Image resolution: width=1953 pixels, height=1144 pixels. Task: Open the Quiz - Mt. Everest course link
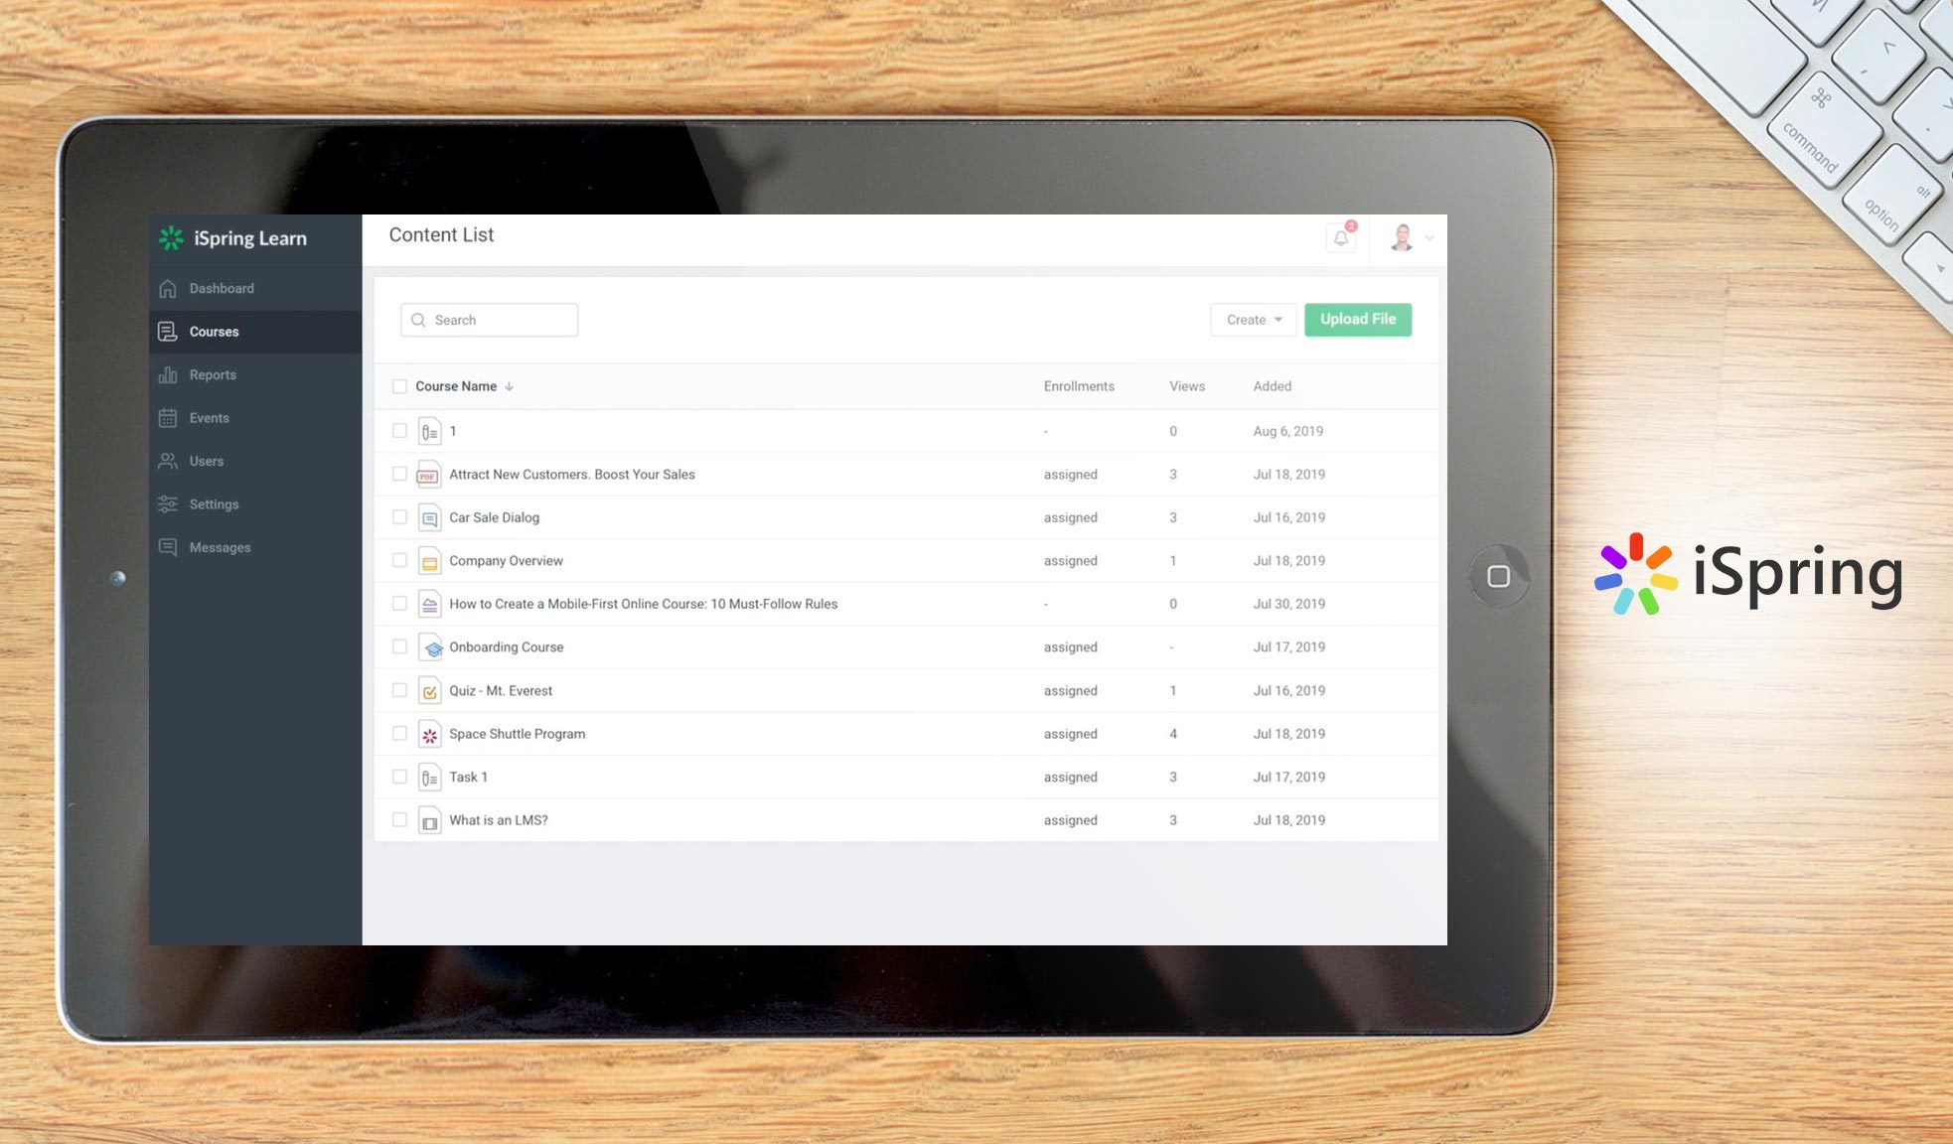[x=500, y=690]
